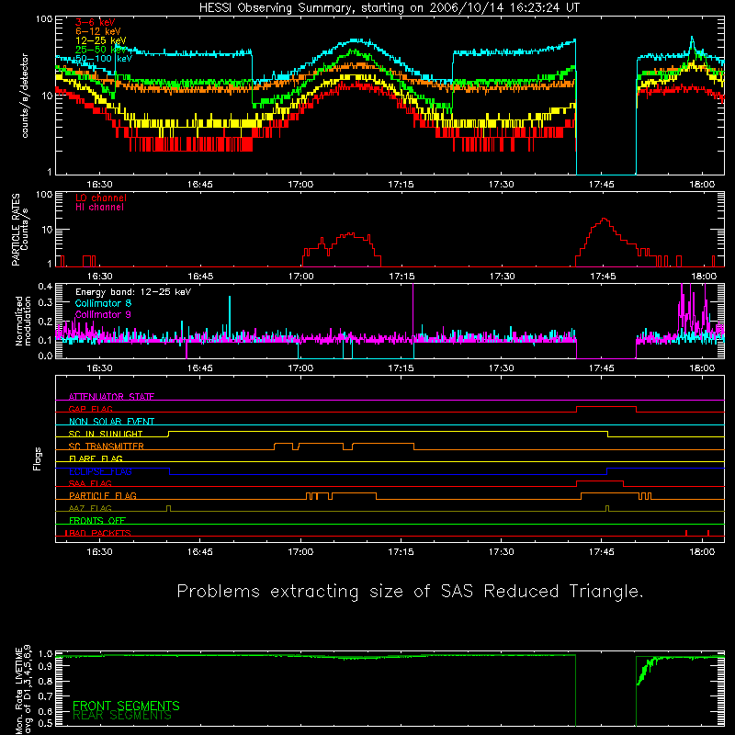Click the raised GAP FLAG segment near 17:45
Viewport: 735px width, 735px height.
(606, 407)
